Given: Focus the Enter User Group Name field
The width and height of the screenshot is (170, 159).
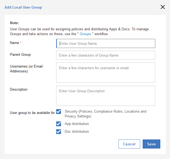Looking at the screenshot, I should pyautogui.click(x=106, y=43).
